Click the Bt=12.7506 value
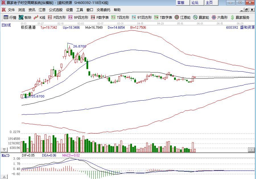Viewport: 256px width, 179px height. pos(138,27)
